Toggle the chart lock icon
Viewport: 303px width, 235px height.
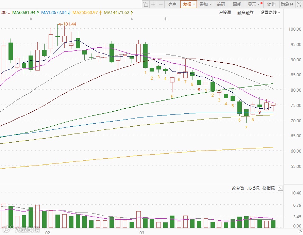(146, 4)
